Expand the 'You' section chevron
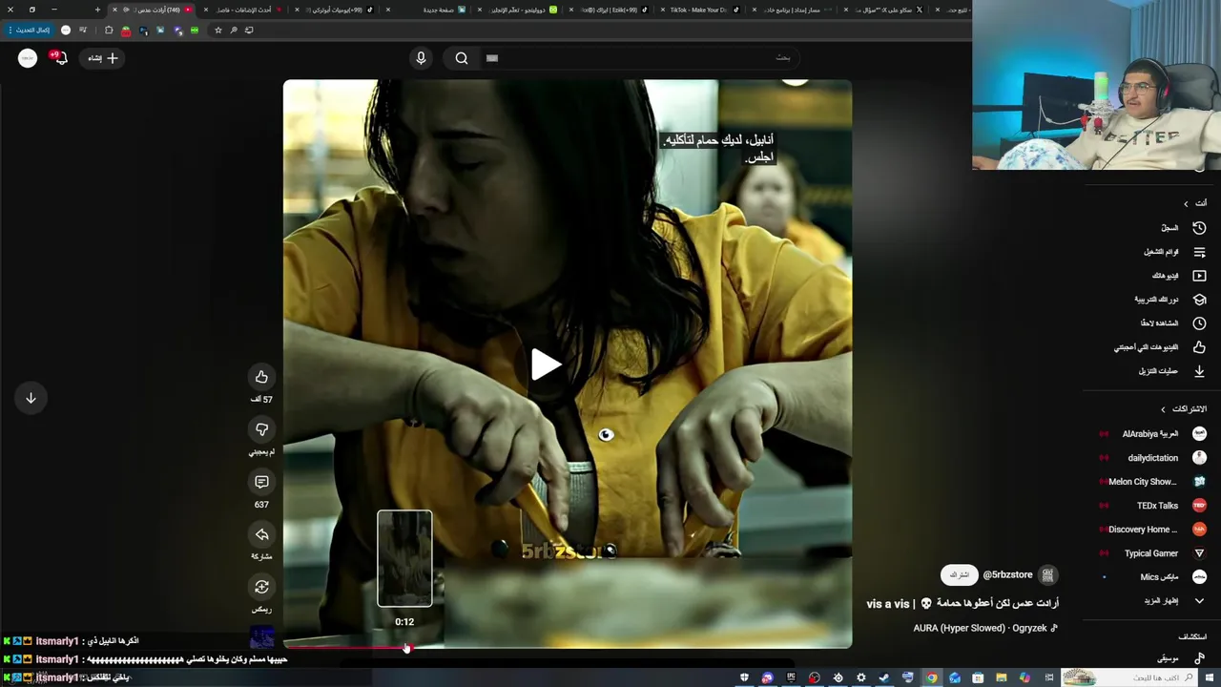Viewport: 1221px width, 687px height. 1186,203
